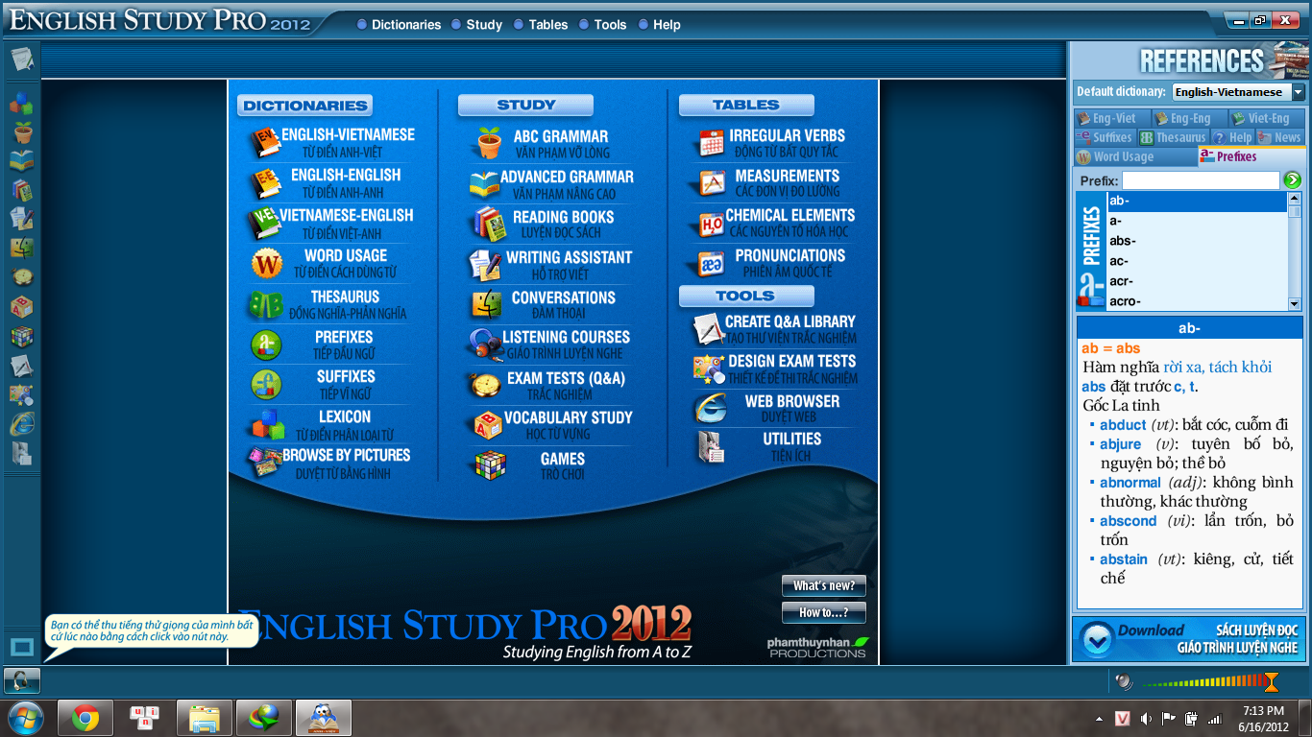This screenshot has width=1312, height=737.
Task: Open Utilities via sidebar cabinet icon
Action: [x=21, y=453]
